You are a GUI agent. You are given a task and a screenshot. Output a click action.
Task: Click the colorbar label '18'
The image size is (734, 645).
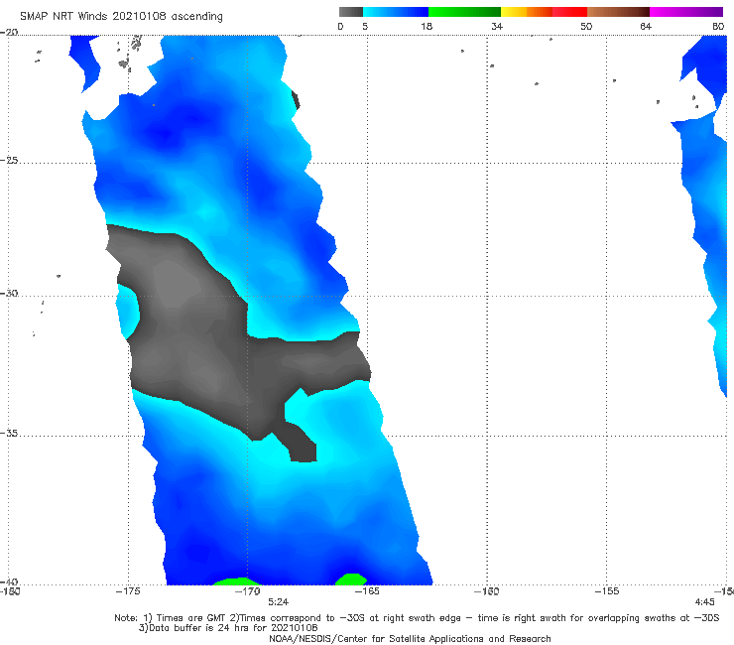[427, 26]
